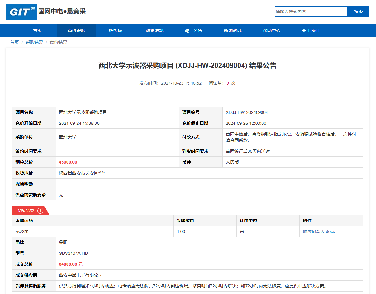Go to the 招投标 menu item

coord(115,30)
